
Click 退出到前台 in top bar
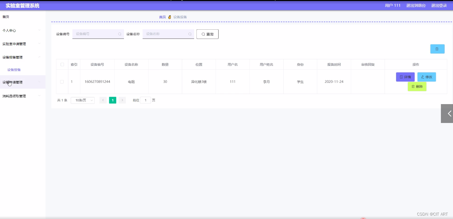tap(416, 5)
